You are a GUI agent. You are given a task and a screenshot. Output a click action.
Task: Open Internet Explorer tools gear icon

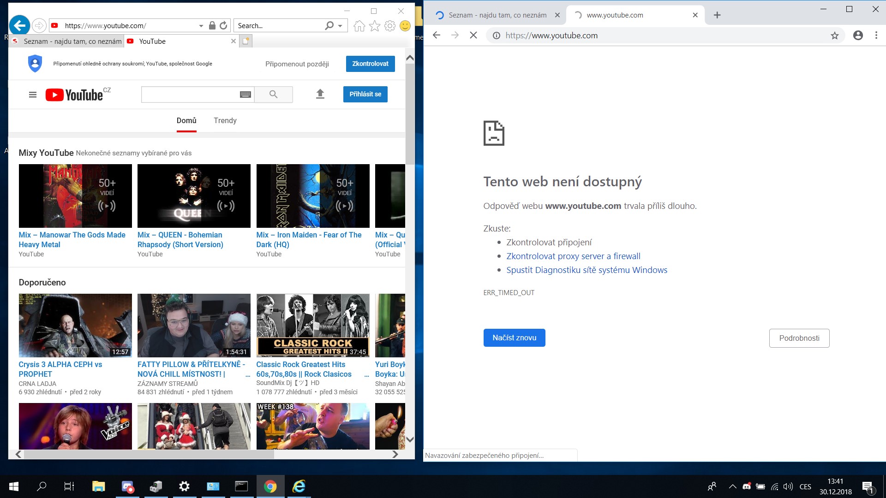point(390,26)
